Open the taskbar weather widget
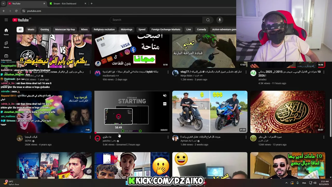Image resolution: width=332 pixels, height=187 pixels. coord(11,183)
